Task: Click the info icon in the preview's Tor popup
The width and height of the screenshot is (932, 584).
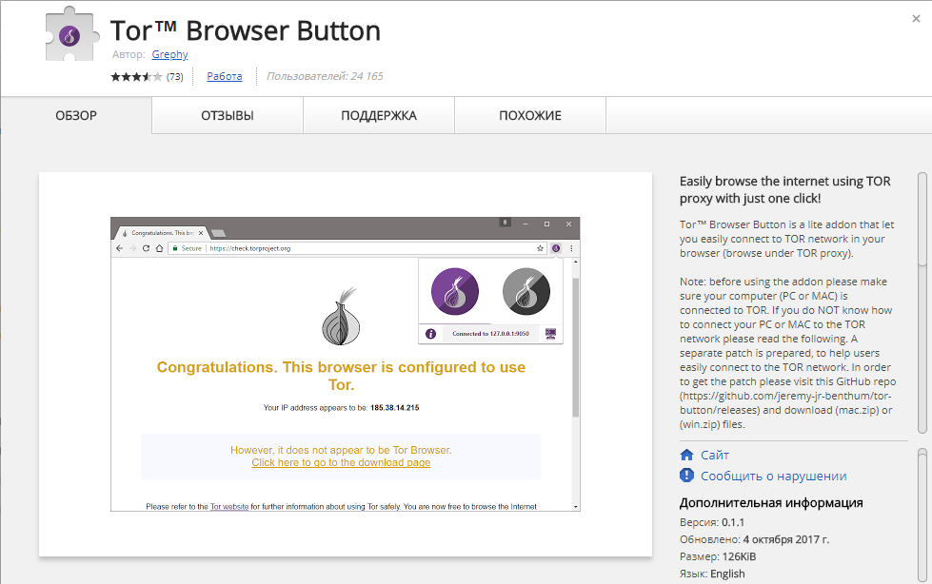Action: pos(430,334)
